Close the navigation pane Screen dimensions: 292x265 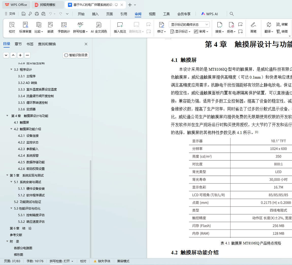click(86, 44)
